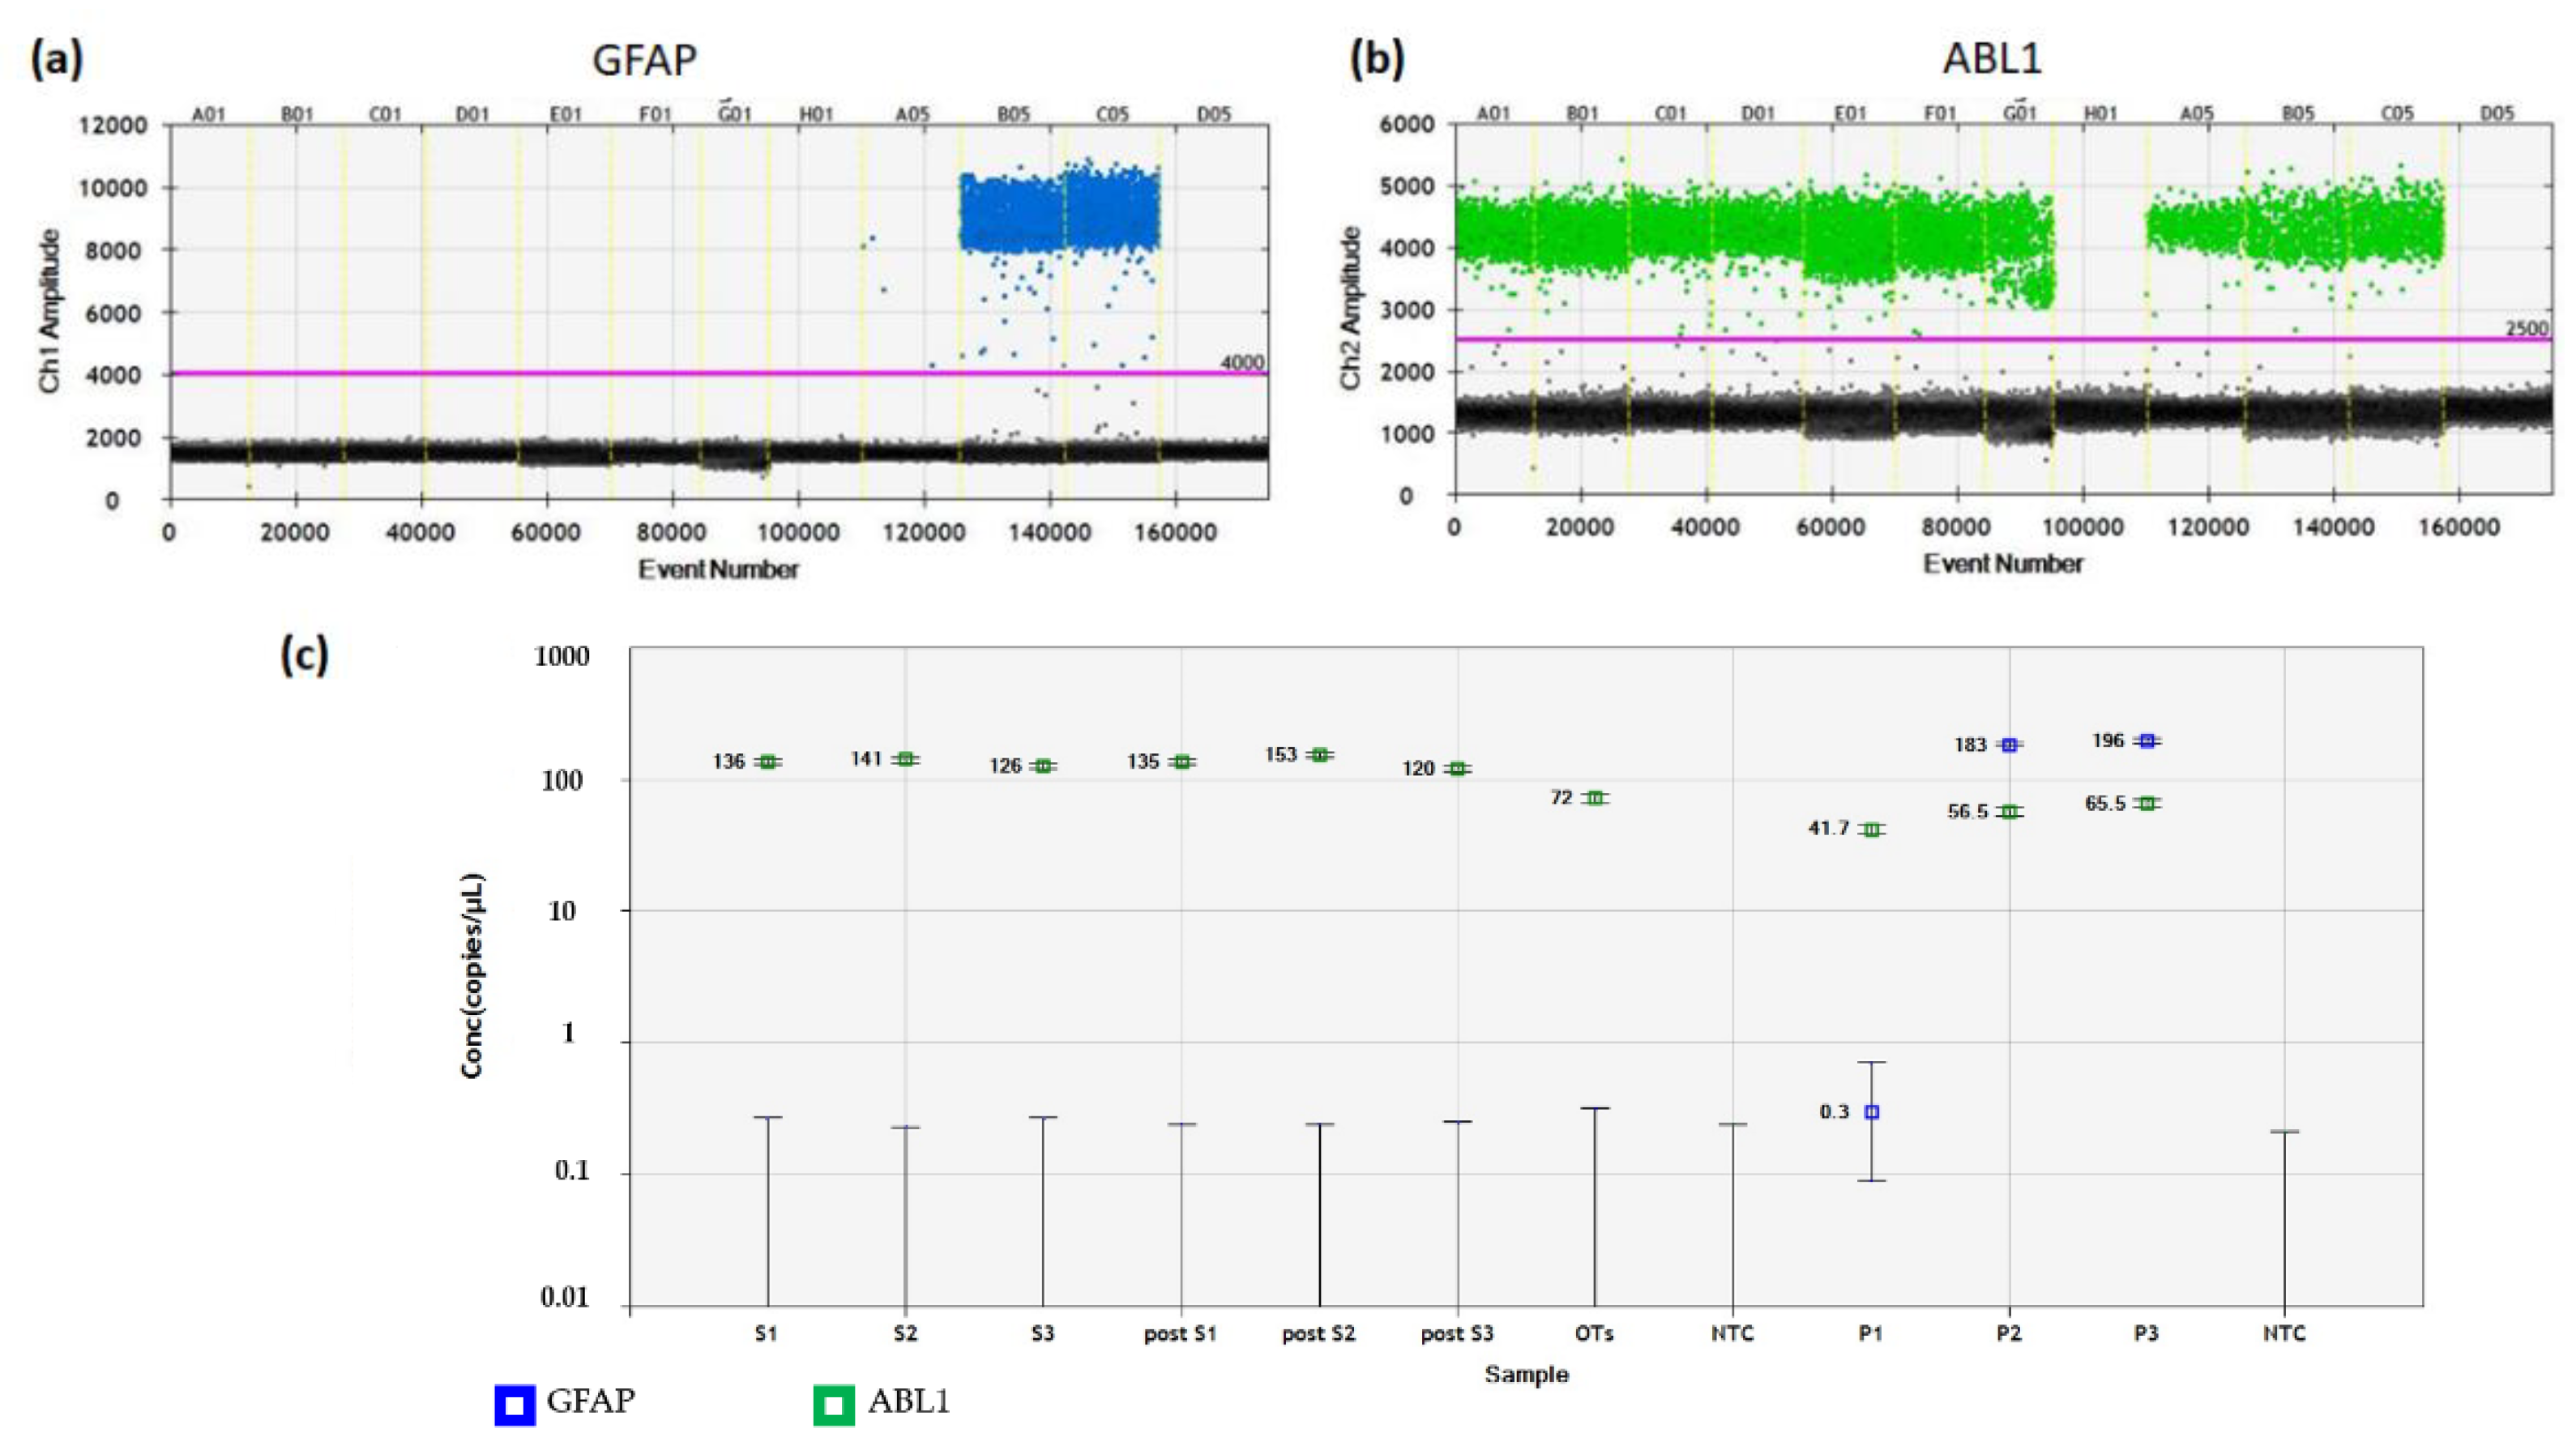Click the H01 well label above ABL1 plot
Image resolution: width=2576 pixels, height=1454 pixels.
coord(2100,114)
